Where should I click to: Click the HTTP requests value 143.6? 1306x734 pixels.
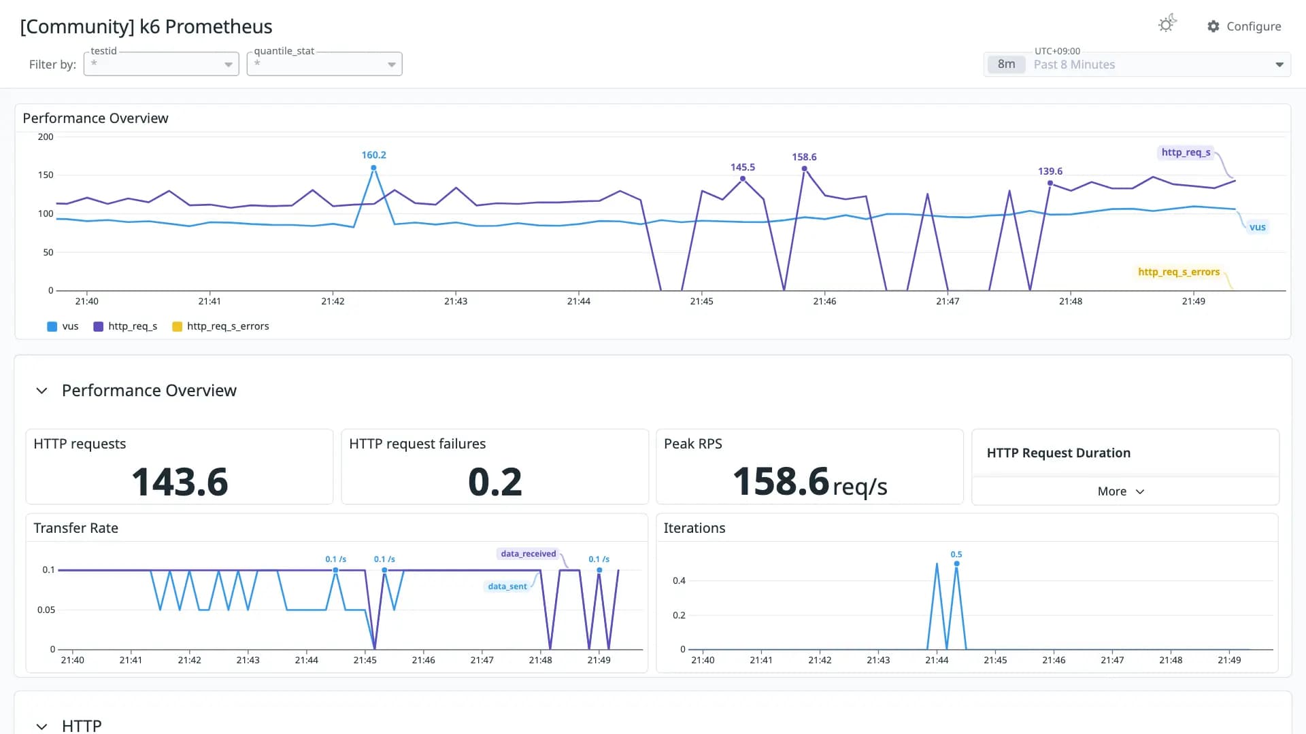pyautogui.click(x=180, y=482)
